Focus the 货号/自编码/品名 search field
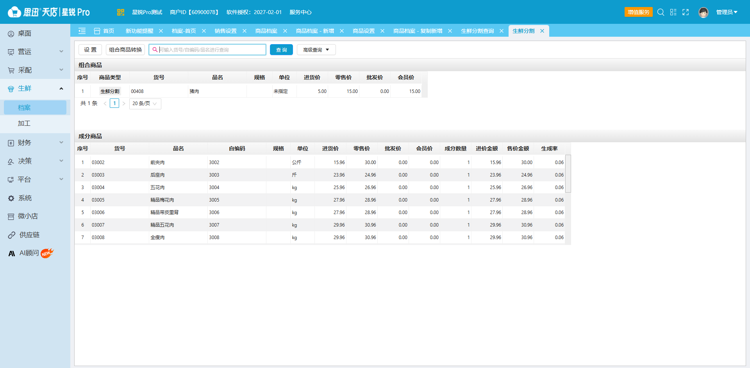 (x=207, y=50)
